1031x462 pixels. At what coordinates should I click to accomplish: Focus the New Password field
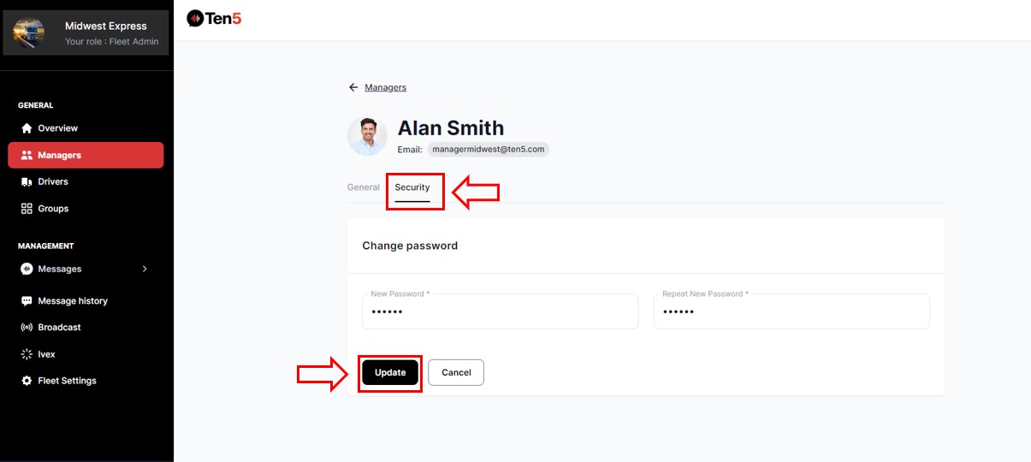click(x=500, y=312)
